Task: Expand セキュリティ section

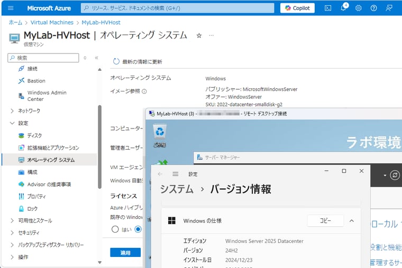Action: point(12,233)
